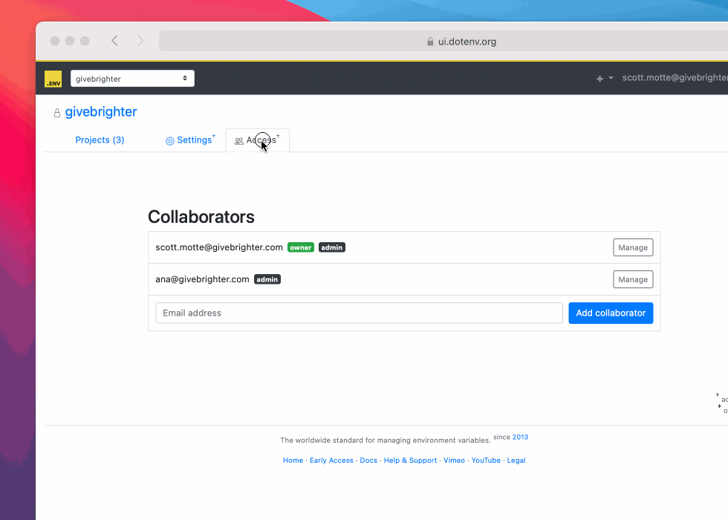The height and width of the screenshot is (520, 728).
Task: Switch to the Projects (3) tab
Action: [100, 140]
